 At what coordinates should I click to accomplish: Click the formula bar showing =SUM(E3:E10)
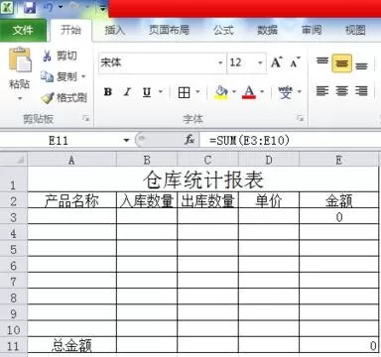coord(291,141)
